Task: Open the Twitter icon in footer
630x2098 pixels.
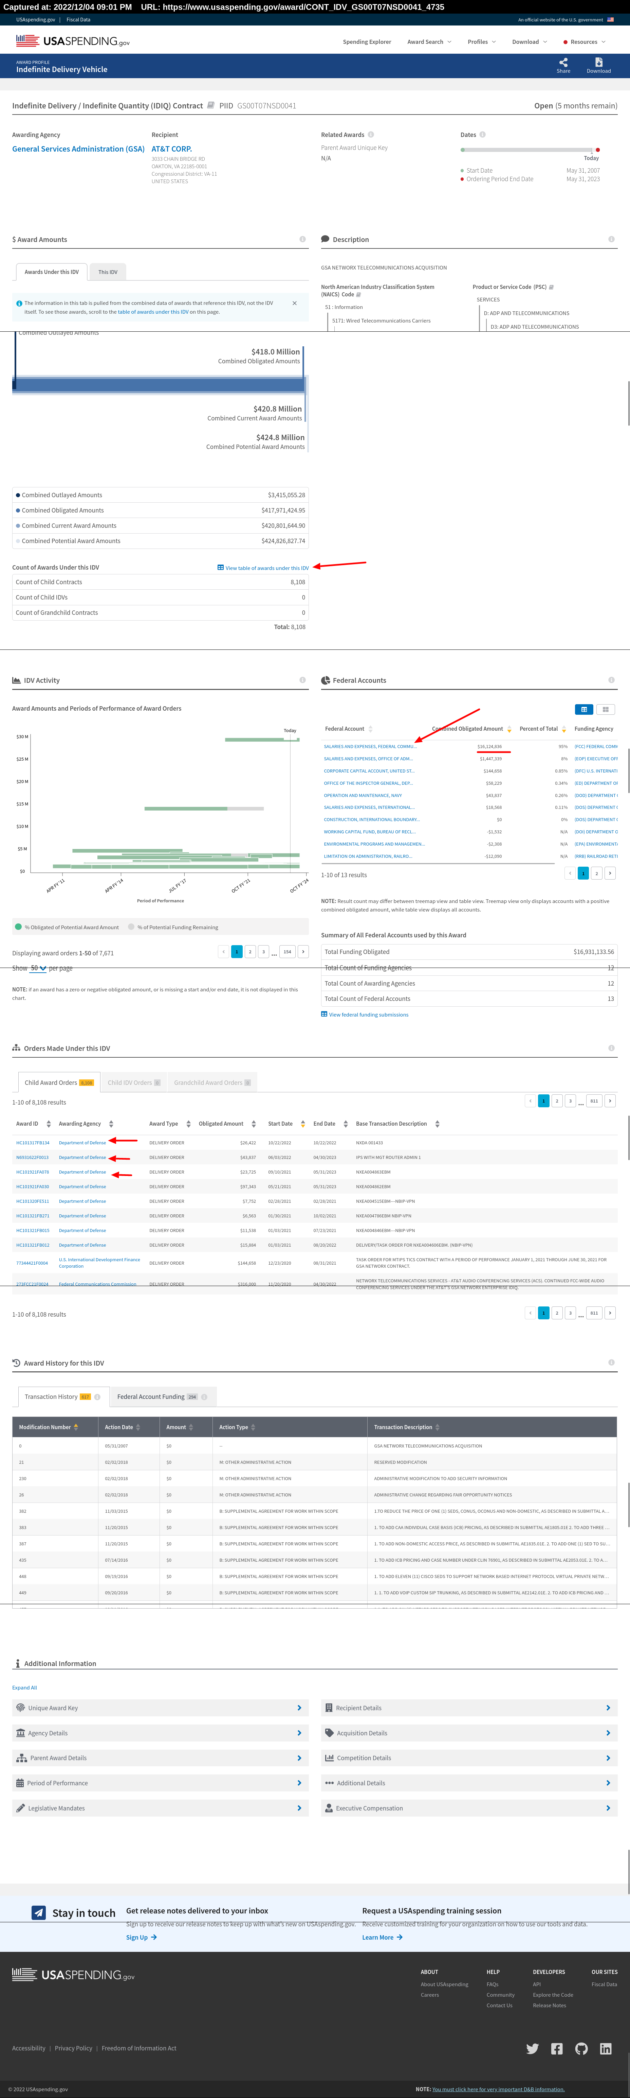Action: pyautogui.click(x=533, y=2048)
